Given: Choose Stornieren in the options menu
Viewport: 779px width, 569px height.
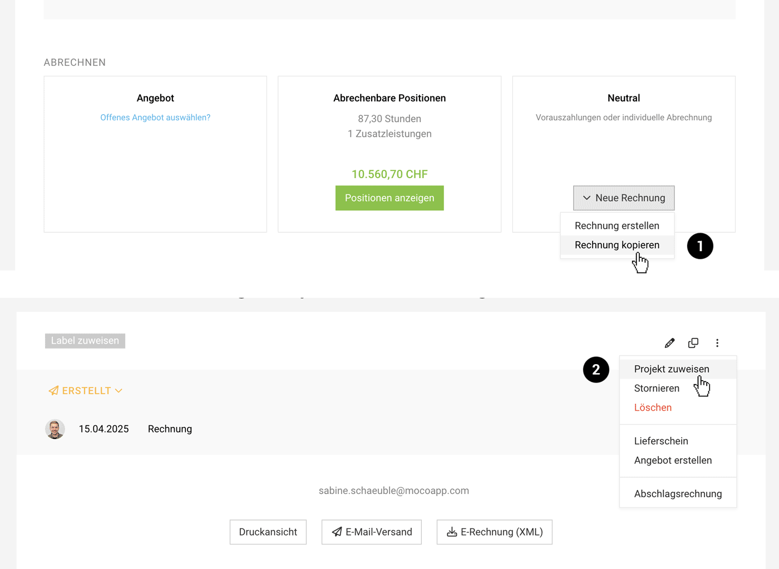Looking at the screenshot, I should coord(657,389).
